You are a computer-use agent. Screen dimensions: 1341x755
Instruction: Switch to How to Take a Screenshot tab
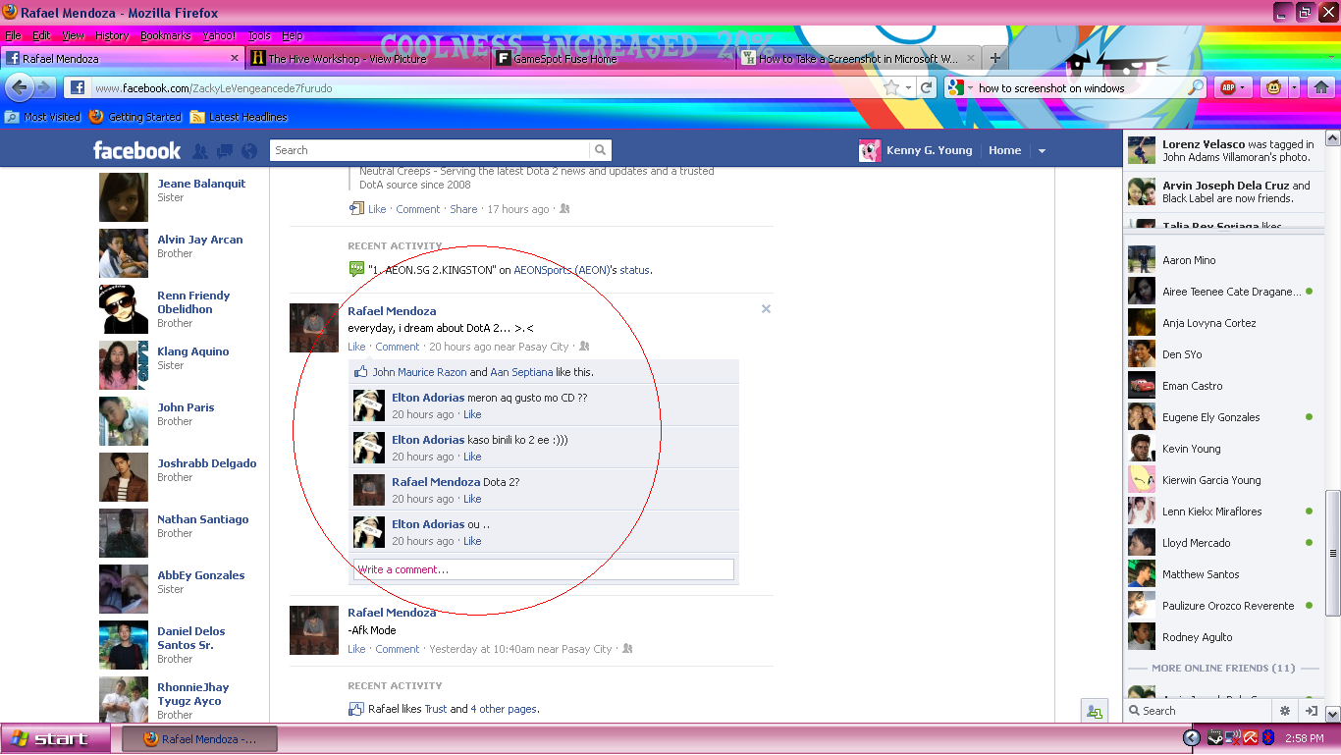coord(858,58)
